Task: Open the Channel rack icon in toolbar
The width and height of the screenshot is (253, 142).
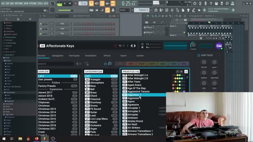Action: (167, 10)
